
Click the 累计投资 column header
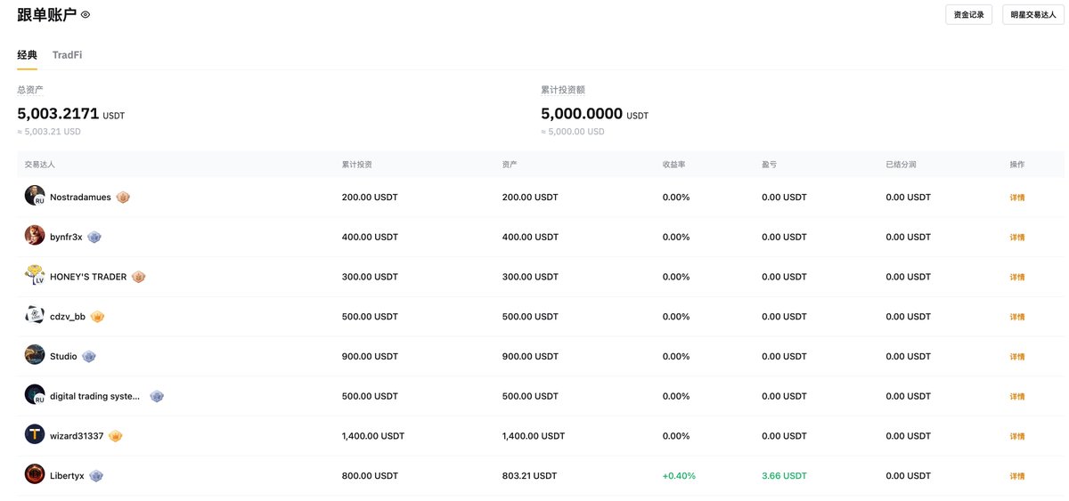[x=357, y=165]
